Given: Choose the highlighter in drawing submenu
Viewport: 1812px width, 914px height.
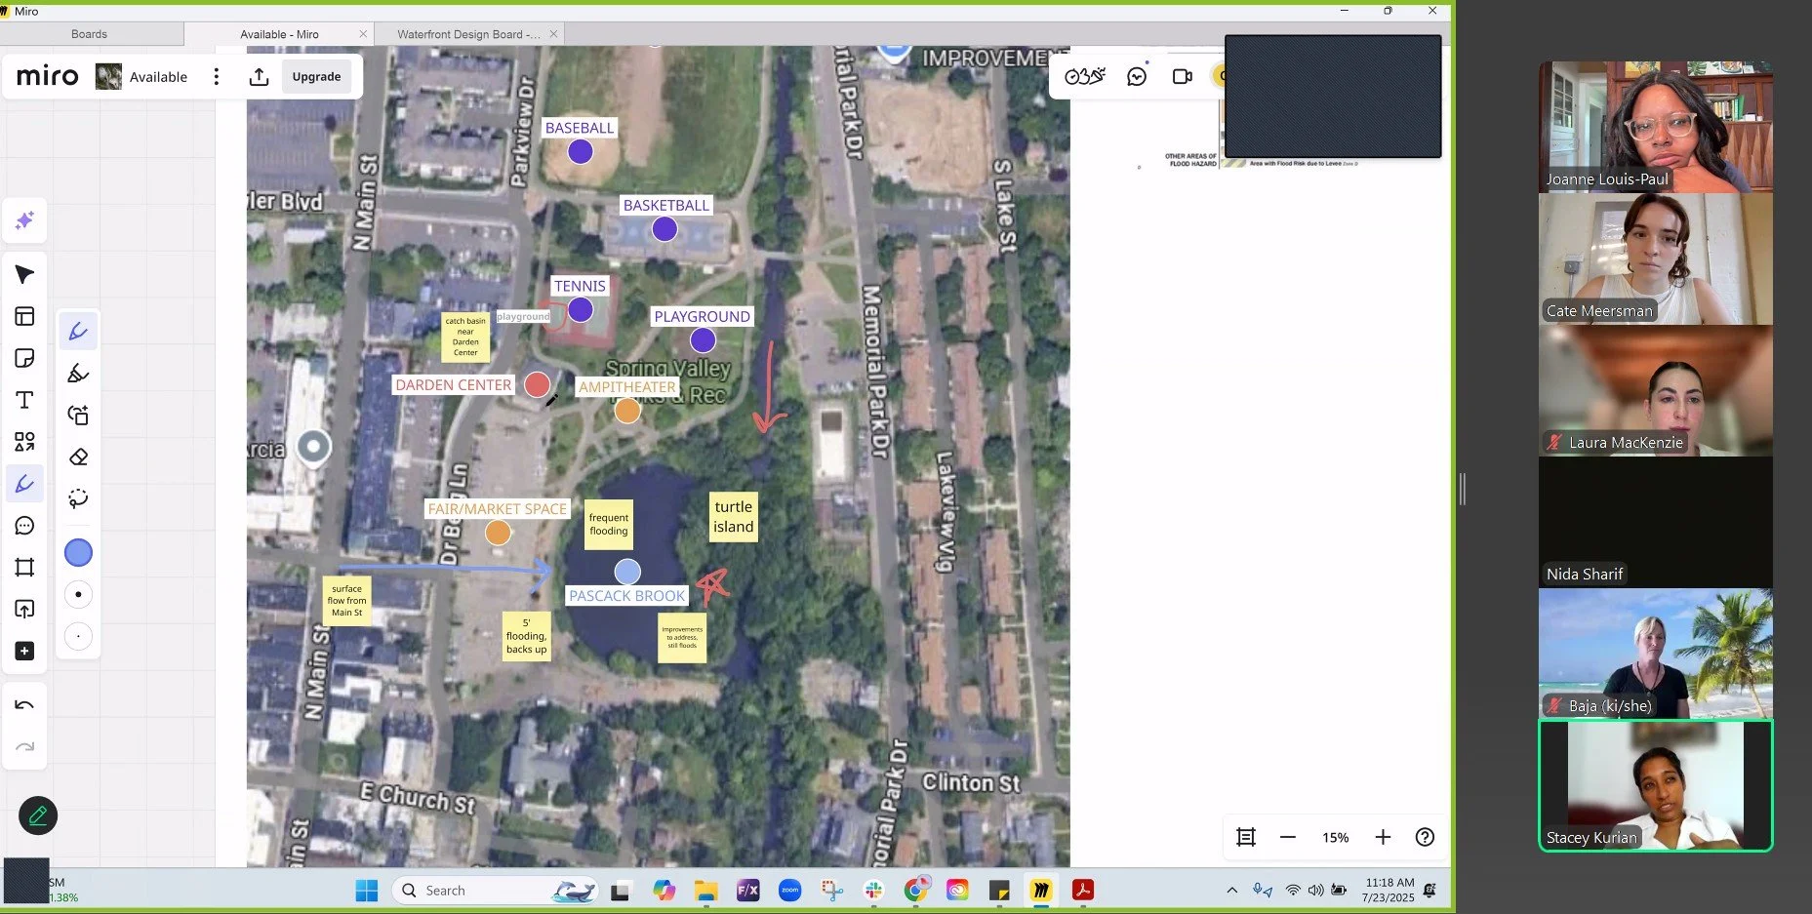Looking at the screenshot, I should tap(78, 374).
